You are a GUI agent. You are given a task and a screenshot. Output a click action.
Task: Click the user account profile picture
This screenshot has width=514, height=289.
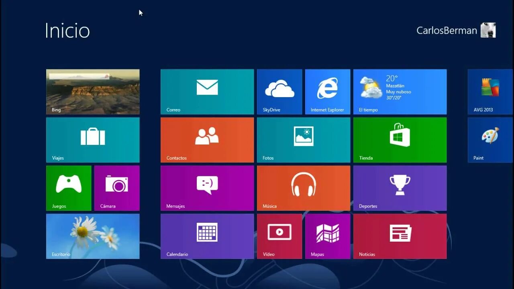[488, 30]
